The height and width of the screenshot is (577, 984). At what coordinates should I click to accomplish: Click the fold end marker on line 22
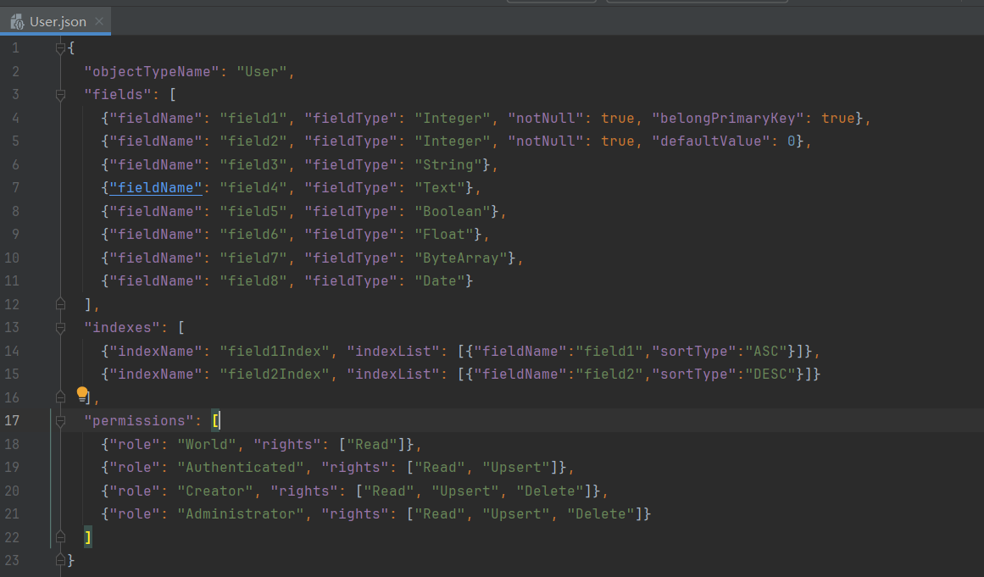(60, 537)
